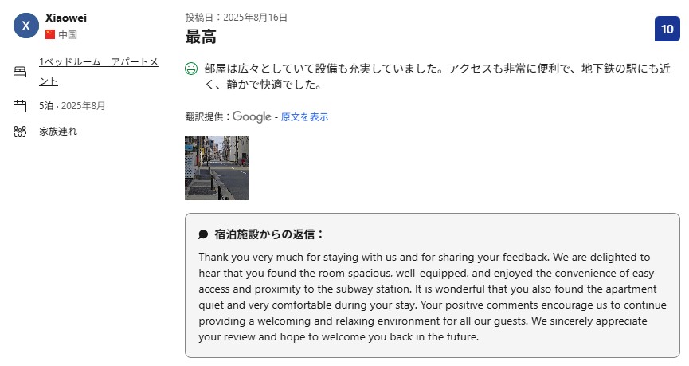The width and height of the screenshot is (689, 366).
Task: Click the bed icon beside the room type
Action: click(20, 72)
